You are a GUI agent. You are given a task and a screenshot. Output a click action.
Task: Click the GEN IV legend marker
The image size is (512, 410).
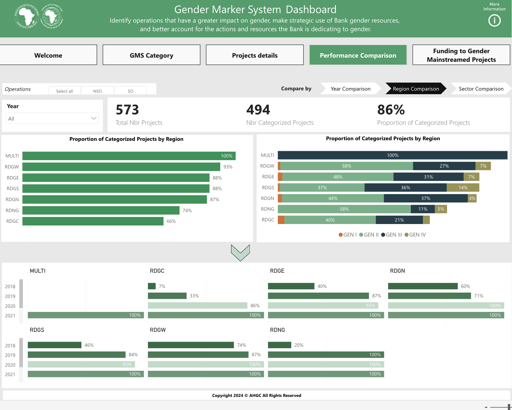click(406, 235)
